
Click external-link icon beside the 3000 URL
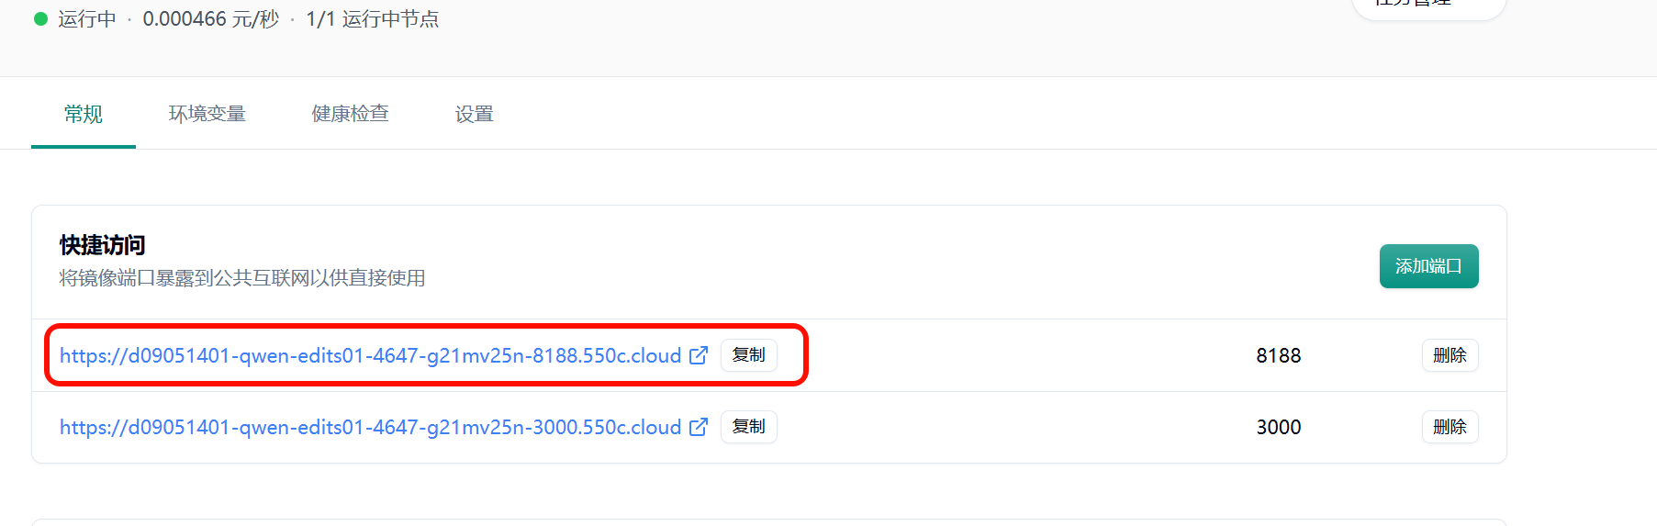(x=699, y=427)
